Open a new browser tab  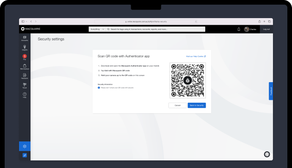tap(264, 21)
